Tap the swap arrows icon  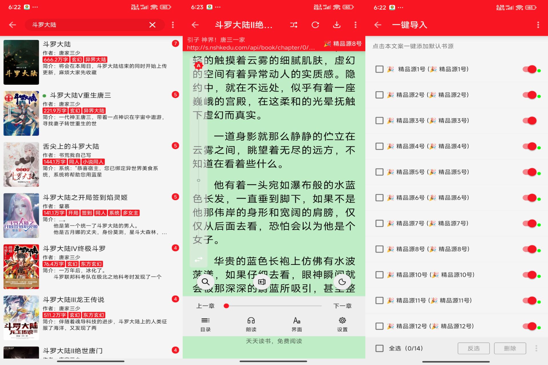pos(199,259)
